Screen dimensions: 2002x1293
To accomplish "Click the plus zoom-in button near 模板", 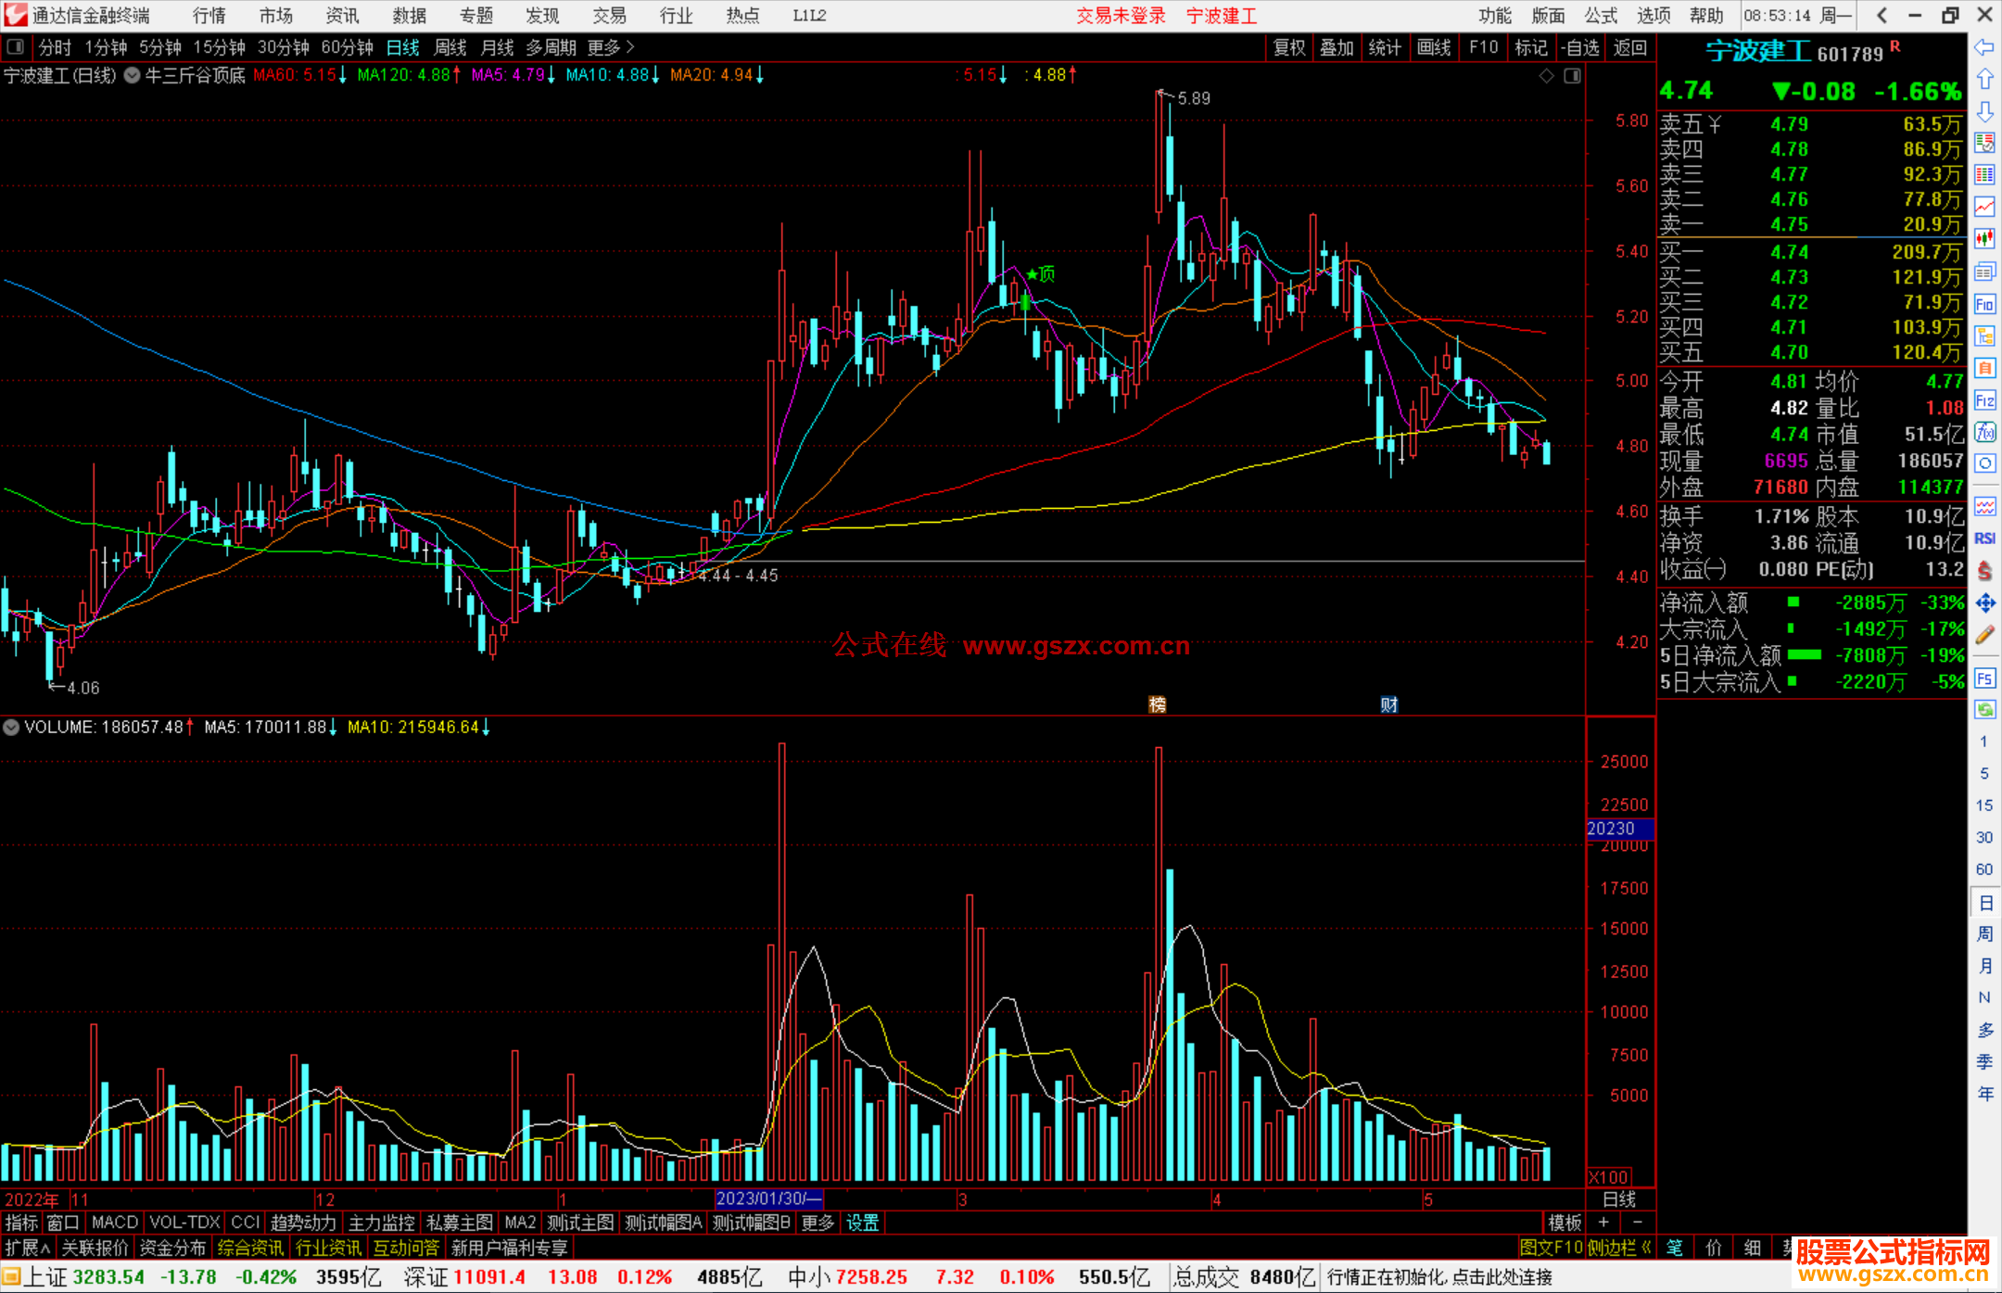I will (x=1603, y=1223).
